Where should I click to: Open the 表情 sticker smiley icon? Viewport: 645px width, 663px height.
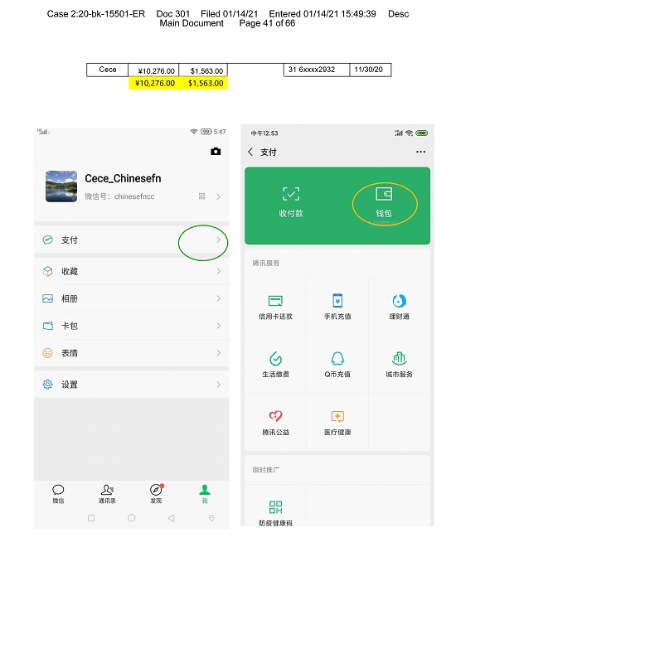click(48, 353)
